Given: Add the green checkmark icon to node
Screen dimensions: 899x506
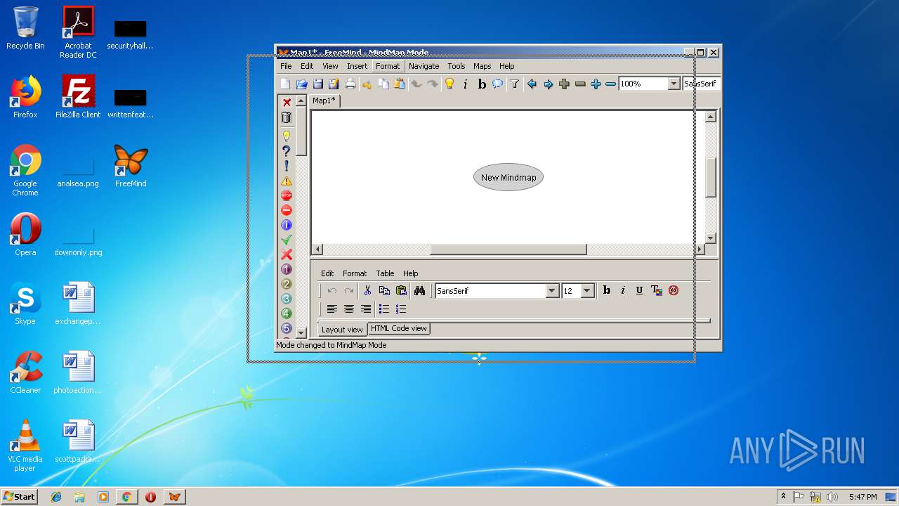Looking at the screenshot, I should [287, 240].
